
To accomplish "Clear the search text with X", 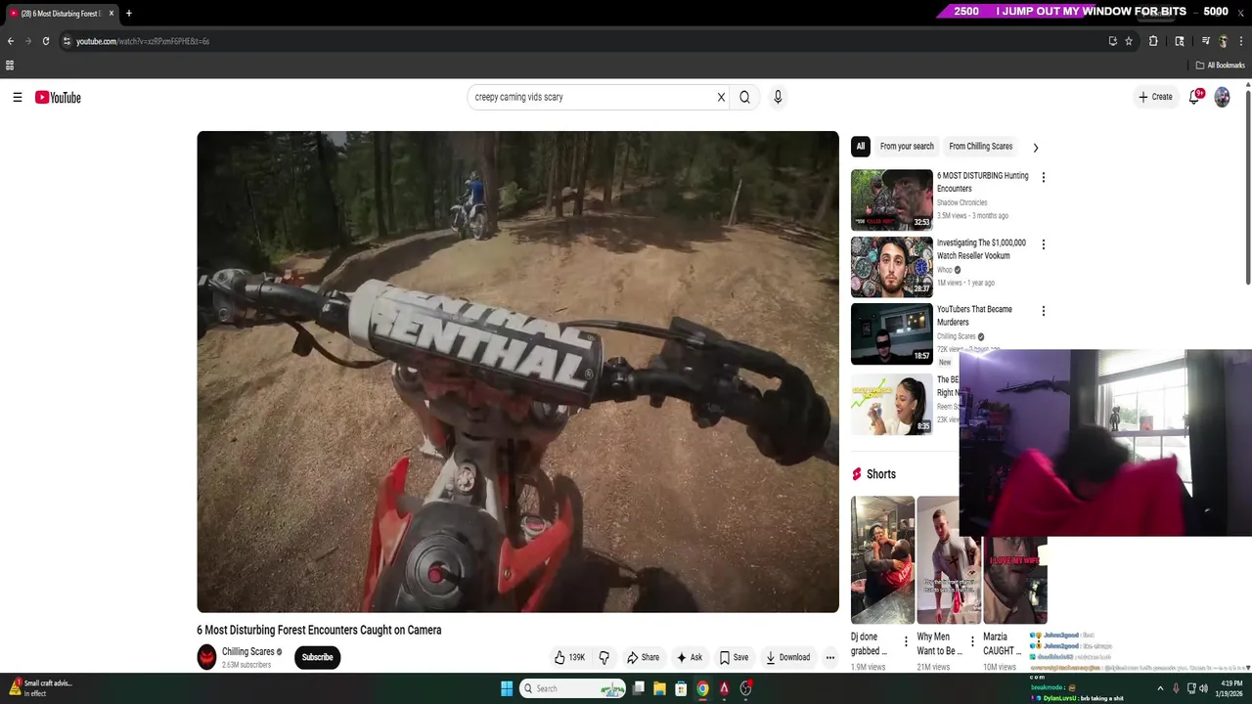I will pyautogui.click(x=721, y=97).
